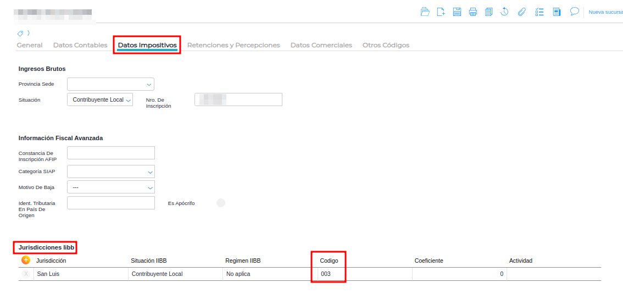
Task: Click the news/report sheet icon
Action: click(557, 12)
